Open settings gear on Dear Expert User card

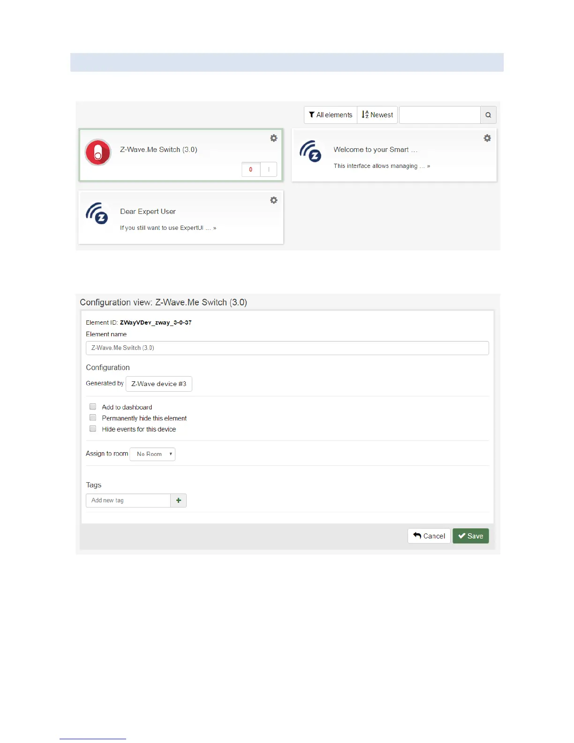tap(274, 200)
